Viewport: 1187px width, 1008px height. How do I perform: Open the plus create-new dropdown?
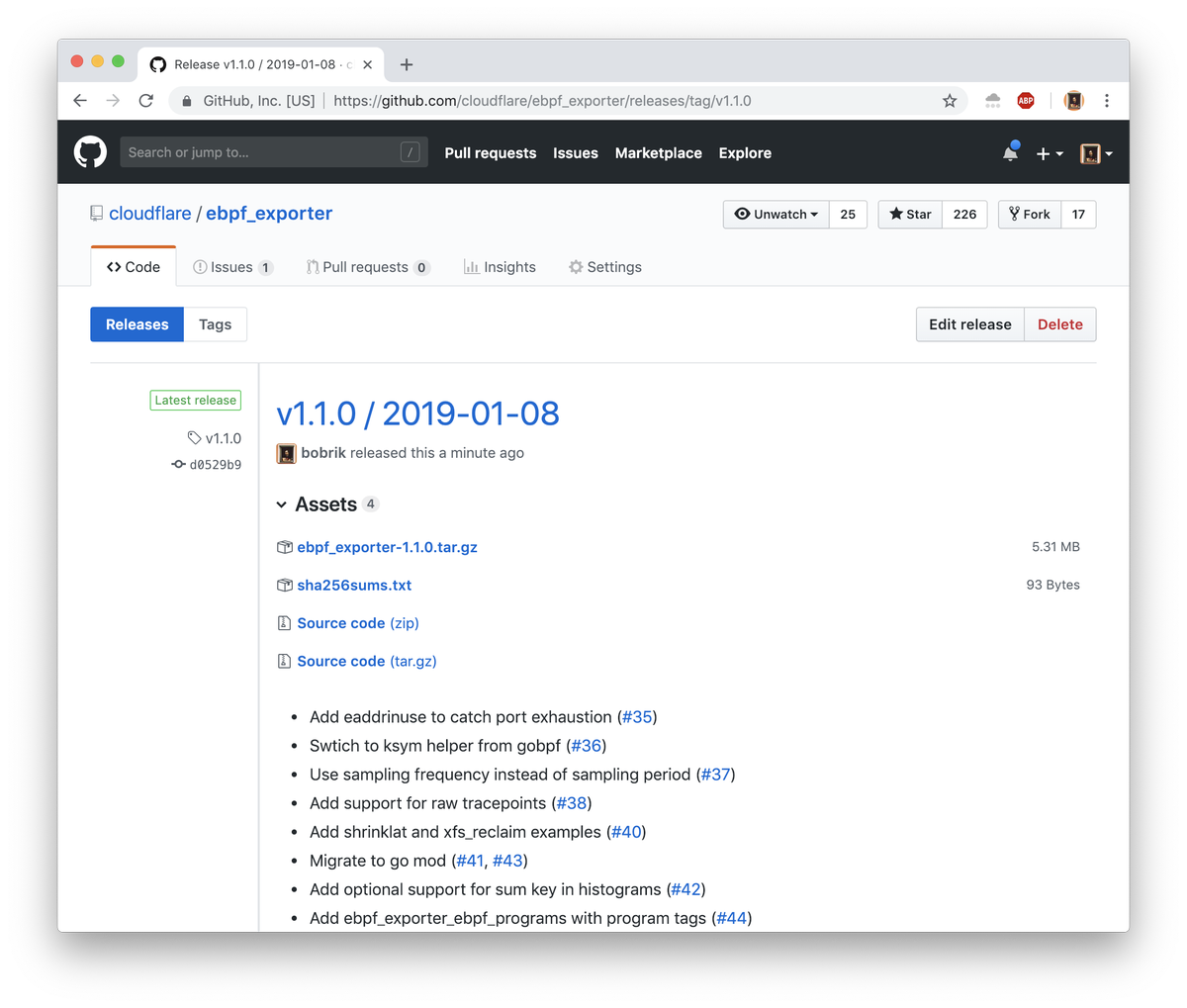[1050, 153]
